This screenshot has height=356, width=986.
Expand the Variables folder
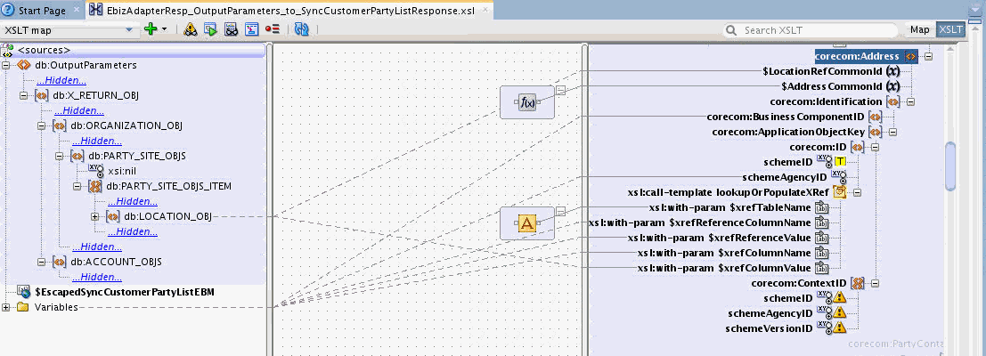point(5,307)
